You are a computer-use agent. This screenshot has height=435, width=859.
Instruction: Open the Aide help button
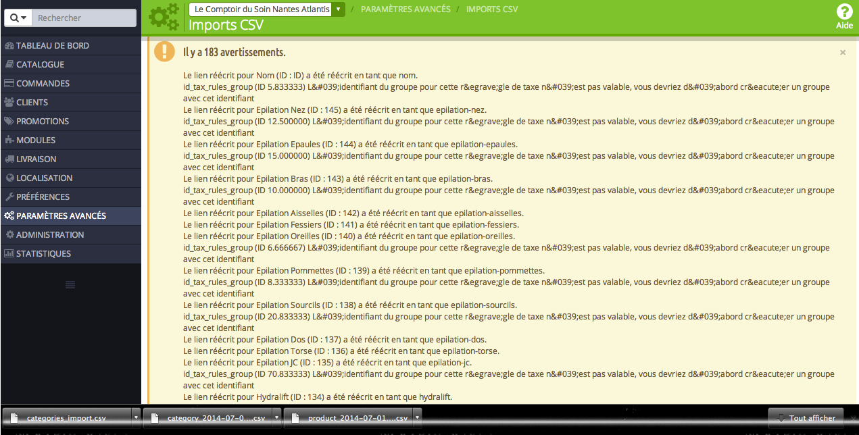[845, 17]
